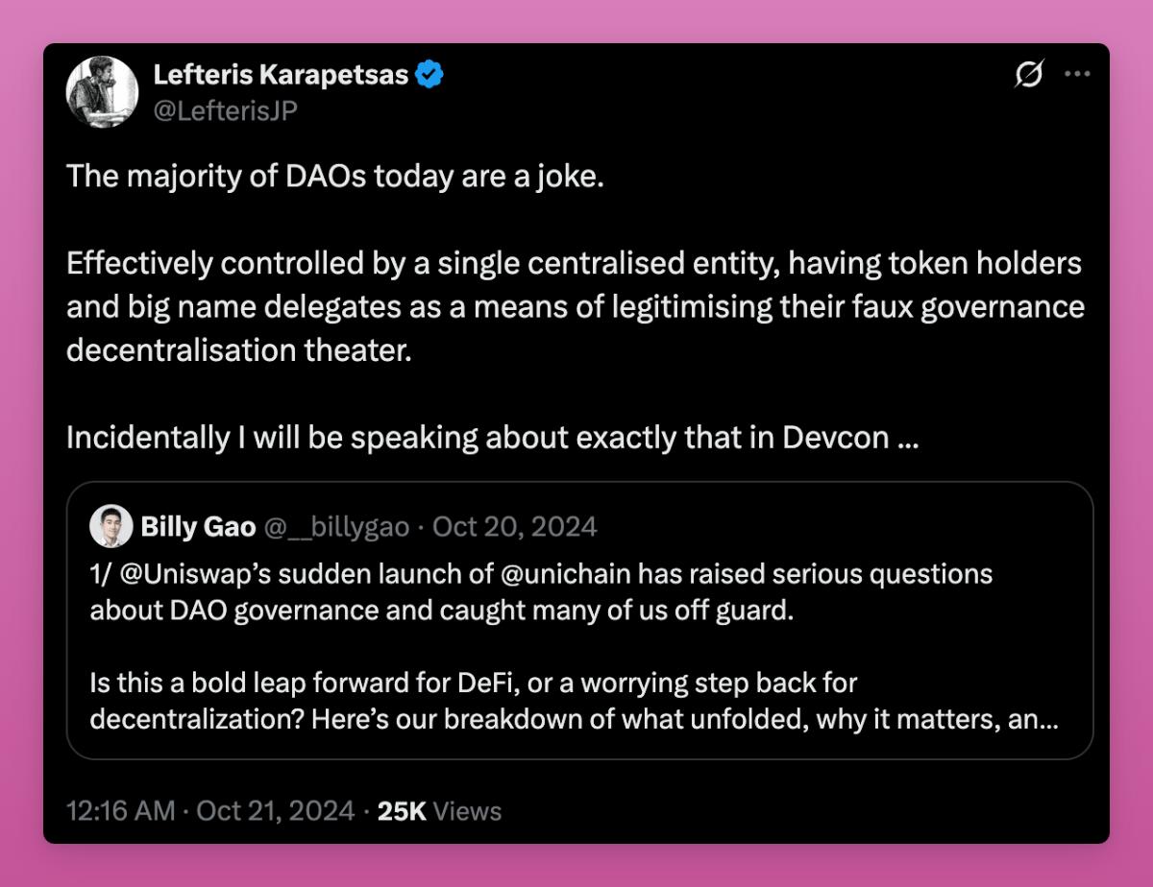
Task: Click "The majority of DAOs today" line
Action: point(335,178)
